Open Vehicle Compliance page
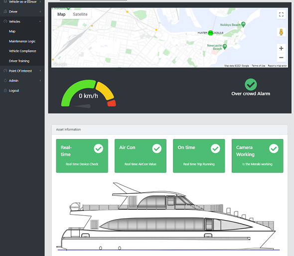 pos(22,51)
